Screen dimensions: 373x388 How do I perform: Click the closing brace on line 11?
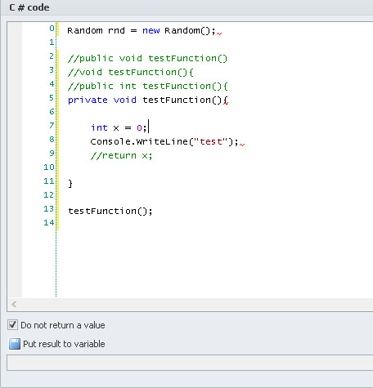(70, 184)
